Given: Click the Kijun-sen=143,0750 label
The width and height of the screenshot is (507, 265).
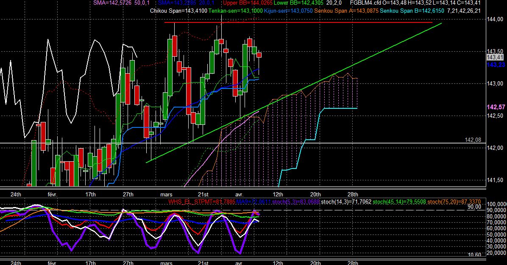Looking at the screenshot, I should pyautogui.click(x=288, y=11).
